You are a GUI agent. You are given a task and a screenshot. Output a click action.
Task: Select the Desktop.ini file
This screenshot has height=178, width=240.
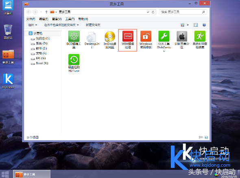pyautogui.click(x=92, y=40)
